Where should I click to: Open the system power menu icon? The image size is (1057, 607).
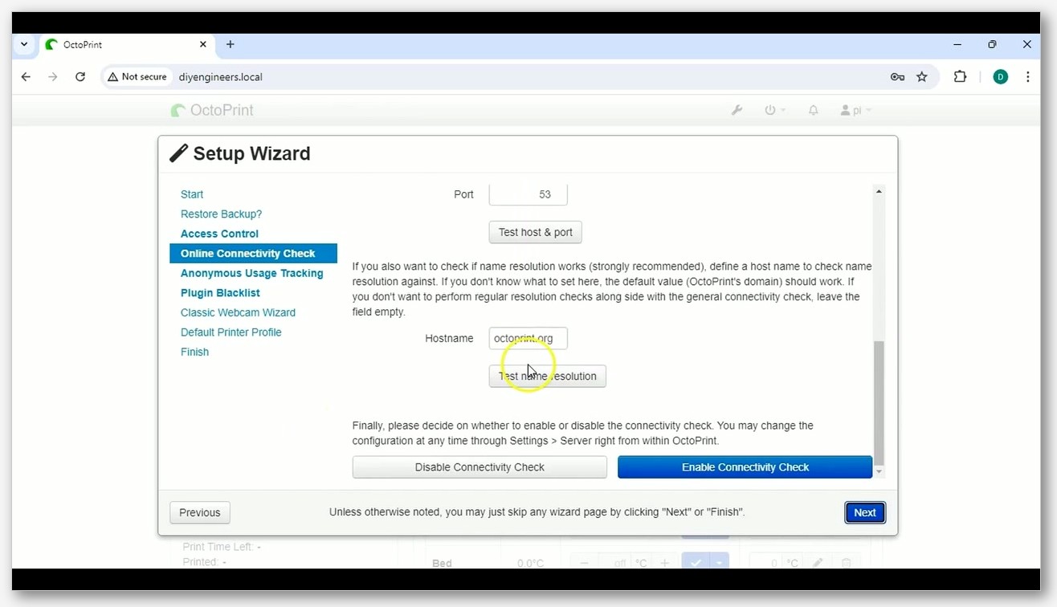pyautogui.click(x=774, y=110)
